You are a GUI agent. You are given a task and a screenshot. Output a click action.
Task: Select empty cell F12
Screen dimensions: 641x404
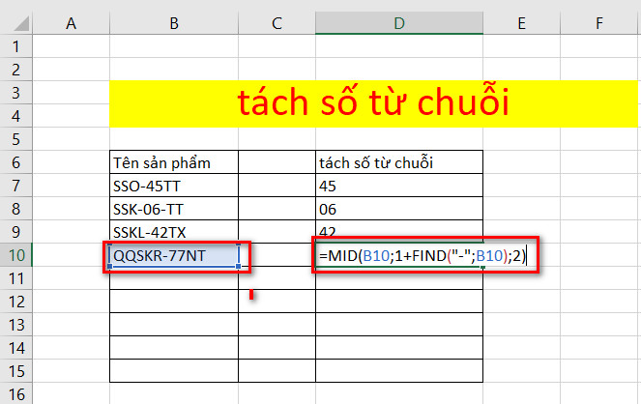coord(598,302)
